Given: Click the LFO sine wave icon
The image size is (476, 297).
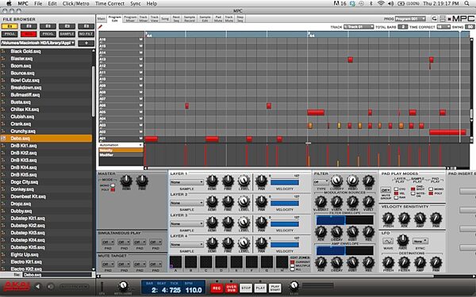Looking at the screenshot, I should click(x=388, y=242).
